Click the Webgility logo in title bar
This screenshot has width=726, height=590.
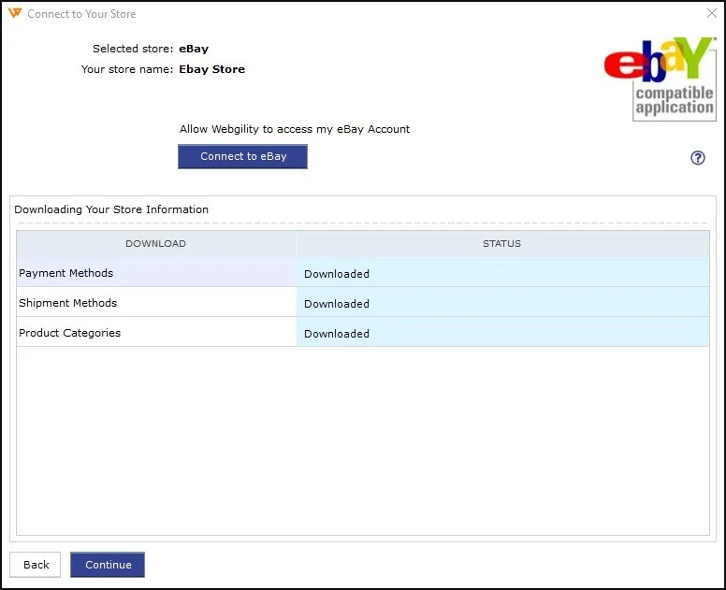14,14
